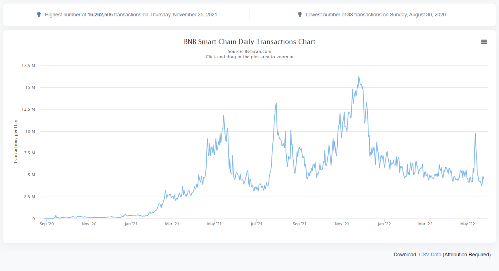
Task: Click the May '21 x-axis label
Action: point(214,224)
